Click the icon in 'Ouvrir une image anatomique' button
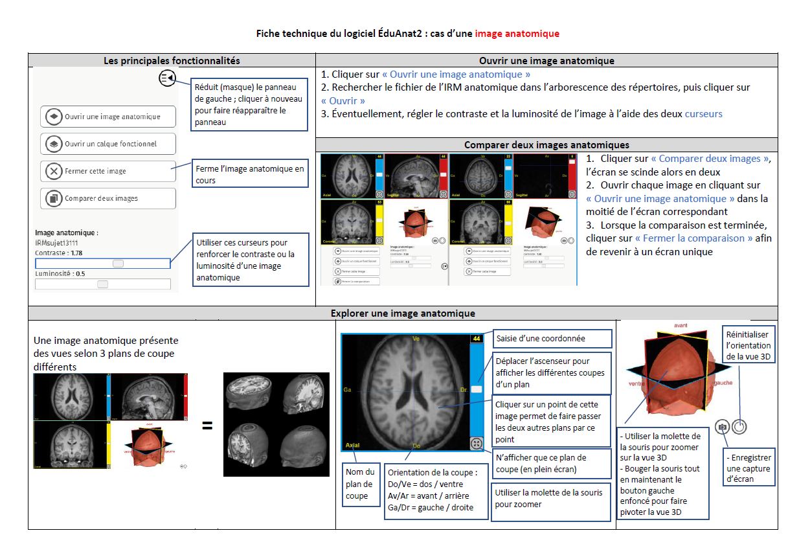 [53, 117]
